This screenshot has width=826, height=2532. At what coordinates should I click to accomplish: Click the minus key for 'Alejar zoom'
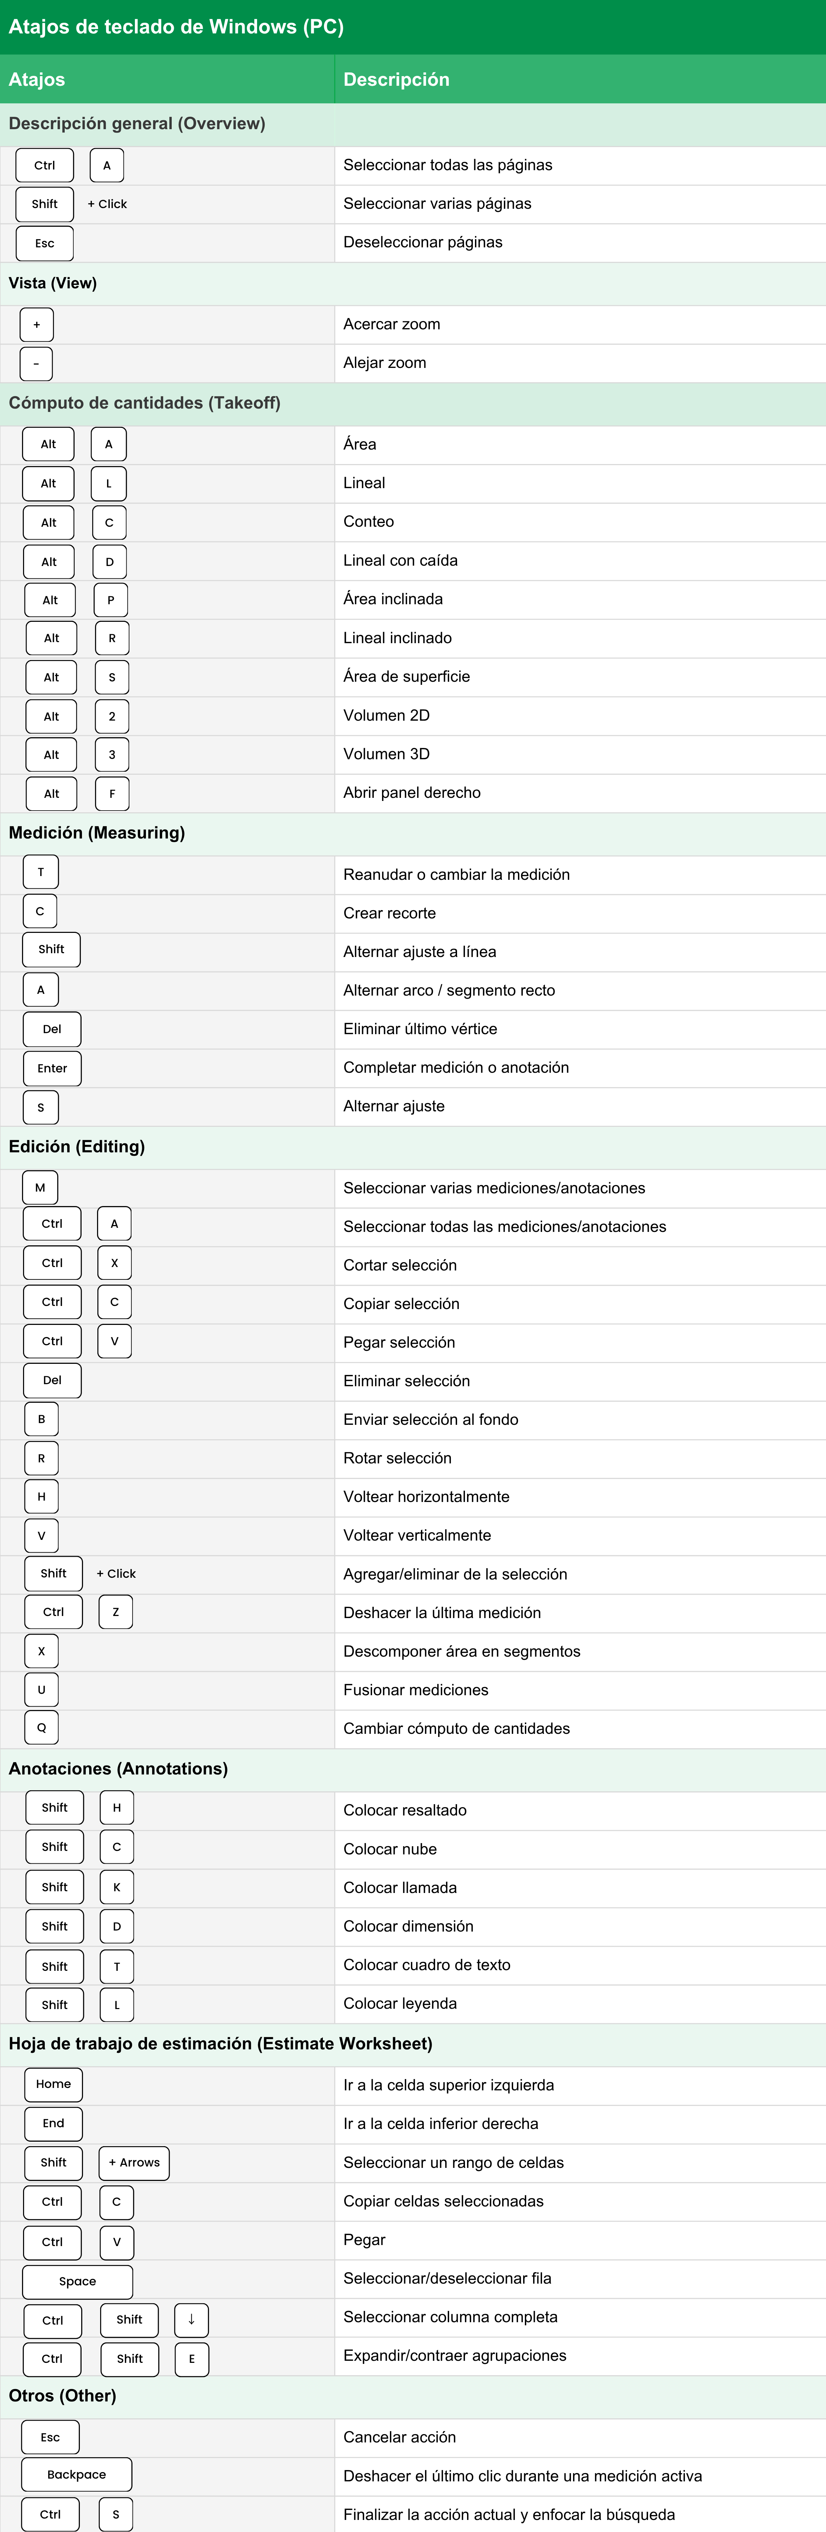pyautogui.click(x=36, y=364)
